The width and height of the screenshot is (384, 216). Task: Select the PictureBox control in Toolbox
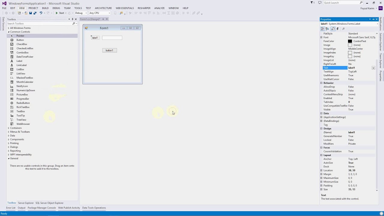tap(42, 94)
